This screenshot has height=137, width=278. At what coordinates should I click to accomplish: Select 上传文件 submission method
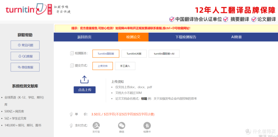coord(103,66)
